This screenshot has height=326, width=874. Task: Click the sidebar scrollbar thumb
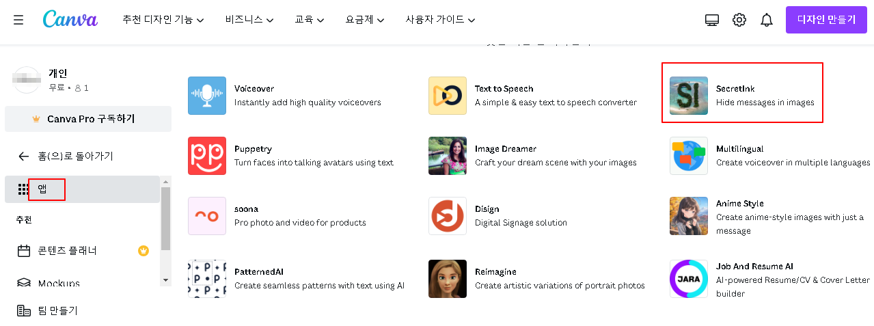[165, 219]
